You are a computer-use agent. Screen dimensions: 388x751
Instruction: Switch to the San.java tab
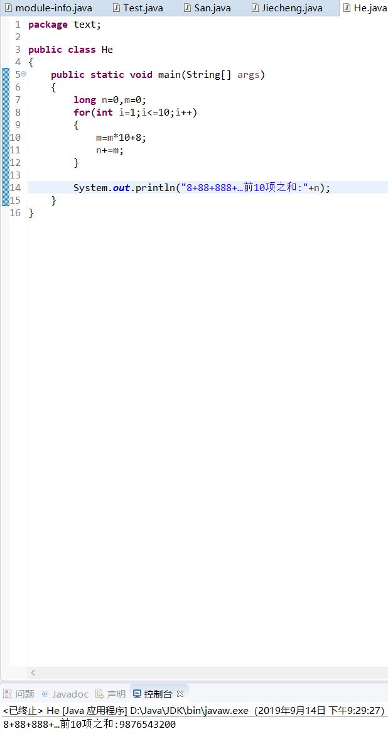[x=208, y=8]
